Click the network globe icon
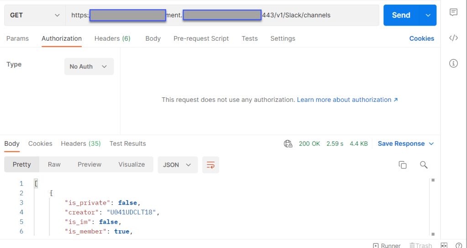Image resolution: width=467 pixels, height=248 pixels. tap(288, 144)
